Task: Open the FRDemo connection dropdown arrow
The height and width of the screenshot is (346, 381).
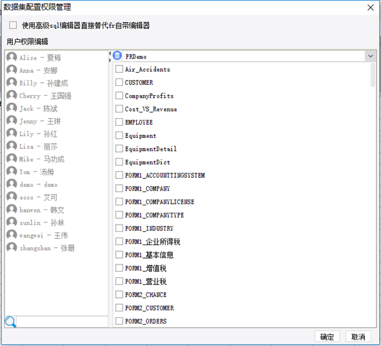Action: click(x=370, y=56)
